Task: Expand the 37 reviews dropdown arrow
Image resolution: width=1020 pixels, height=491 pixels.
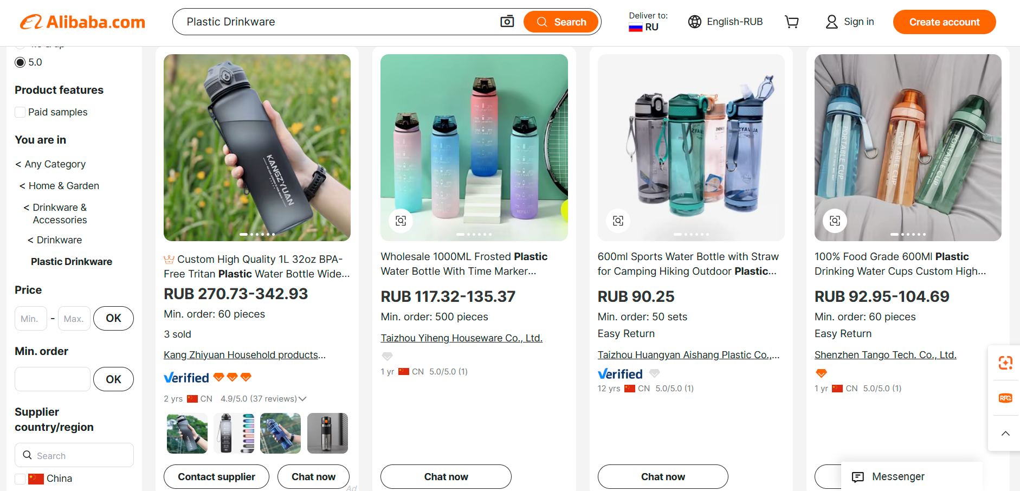Action: [x=303, y=399]
